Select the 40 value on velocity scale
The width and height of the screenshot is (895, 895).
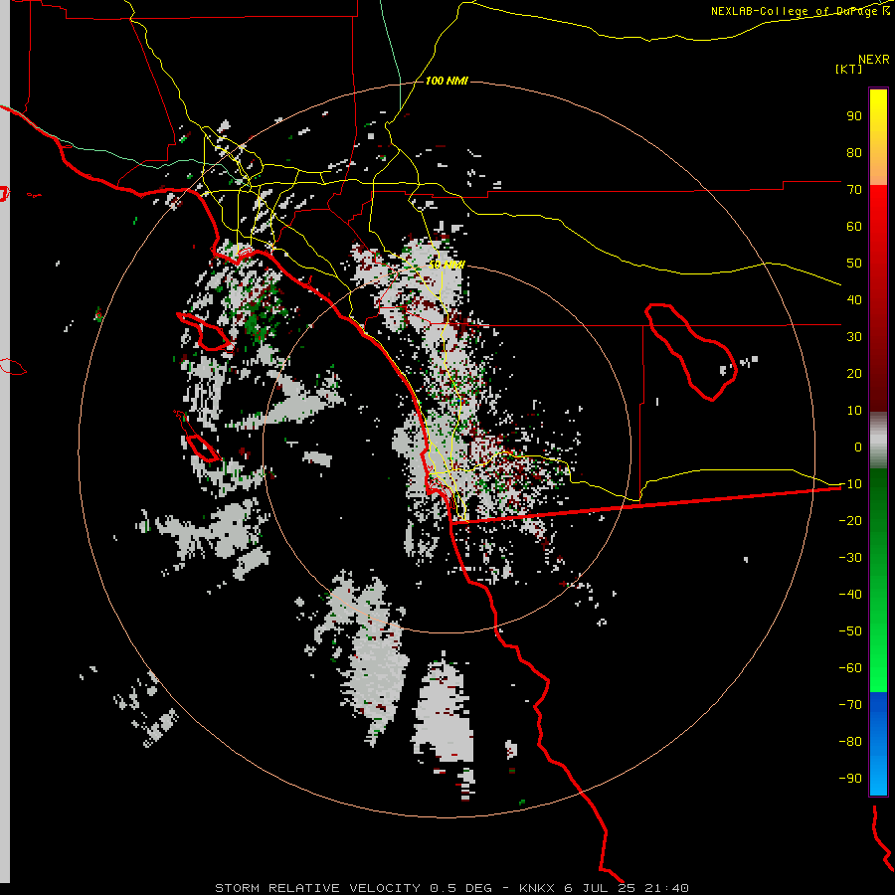[x=854, y=299]
